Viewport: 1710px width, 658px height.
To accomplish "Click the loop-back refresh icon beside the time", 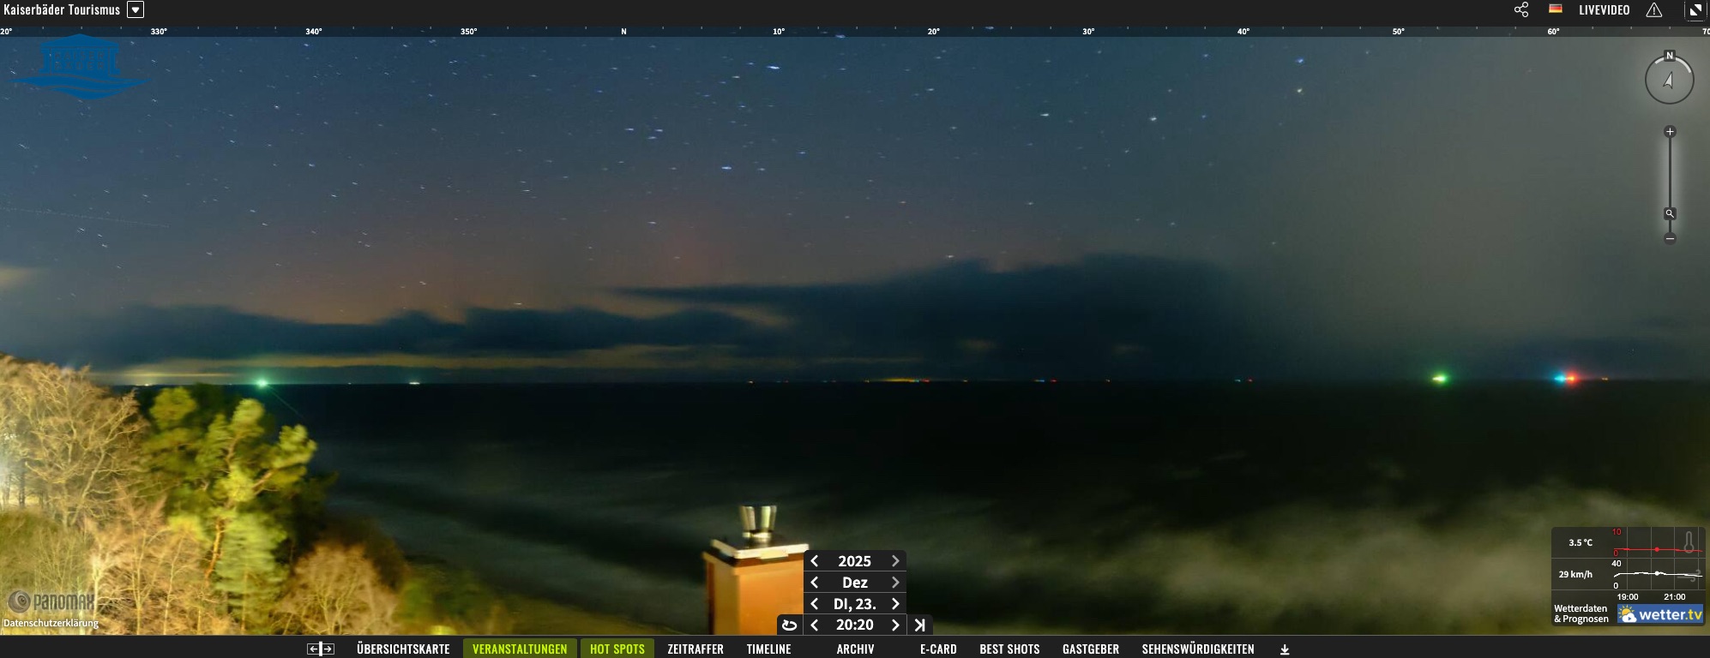I will [790, 625].
